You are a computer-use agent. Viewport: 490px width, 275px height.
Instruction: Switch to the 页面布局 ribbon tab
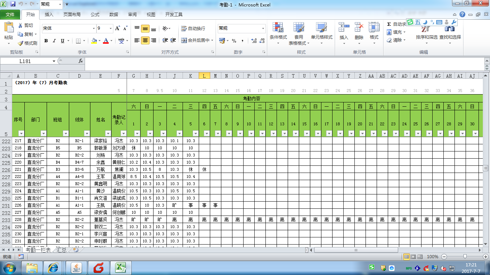point(72,15)
